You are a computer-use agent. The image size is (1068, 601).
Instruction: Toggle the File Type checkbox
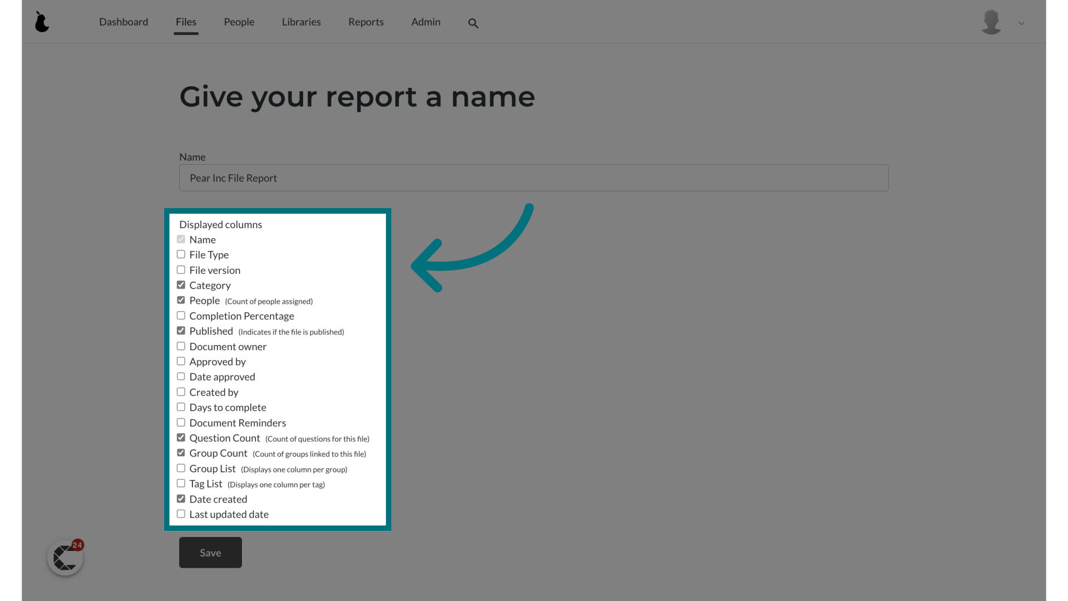tap(181, 254)
